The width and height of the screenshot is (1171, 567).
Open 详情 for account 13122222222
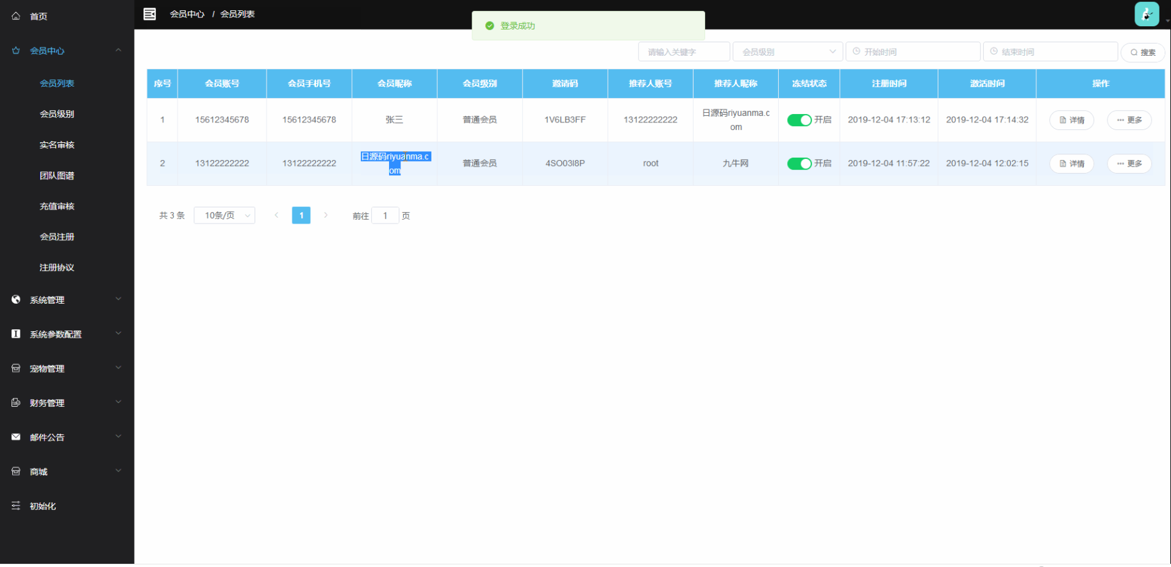click(1072, 163)
